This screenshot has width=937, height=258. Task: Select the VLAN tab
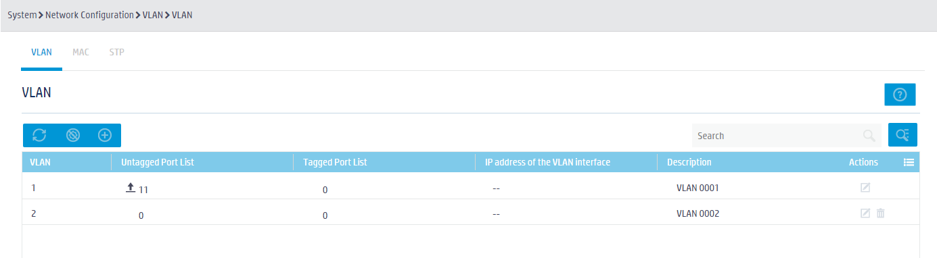coord(41,52)
